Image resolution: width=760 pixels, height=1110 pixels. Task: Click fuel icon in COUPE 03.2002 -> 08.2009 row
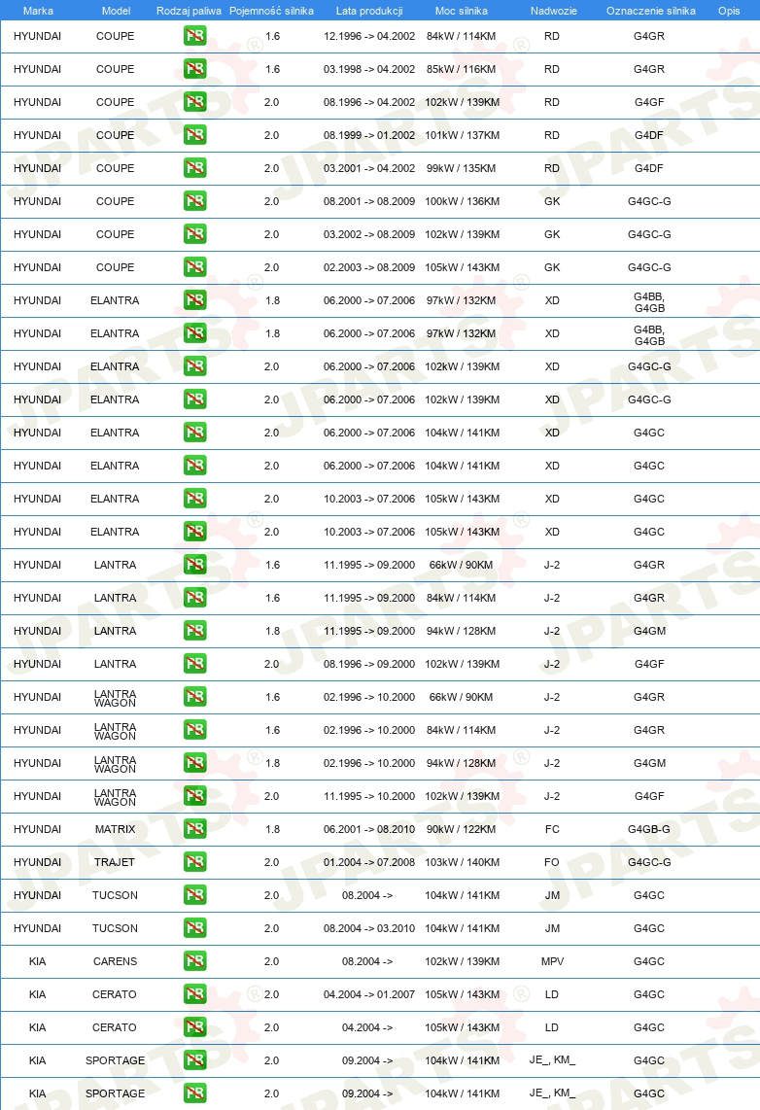click(x=194, y=233)
